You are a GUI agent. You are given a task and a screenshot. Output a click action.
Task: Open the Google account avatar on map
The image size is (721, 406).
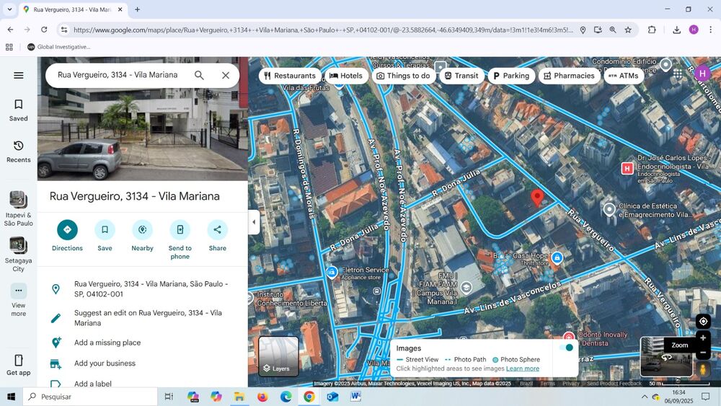[x=702, y=74]
